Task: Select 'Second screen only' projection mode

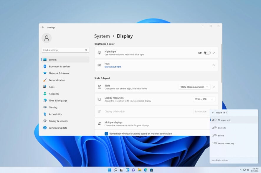Action: click(234, 143)
